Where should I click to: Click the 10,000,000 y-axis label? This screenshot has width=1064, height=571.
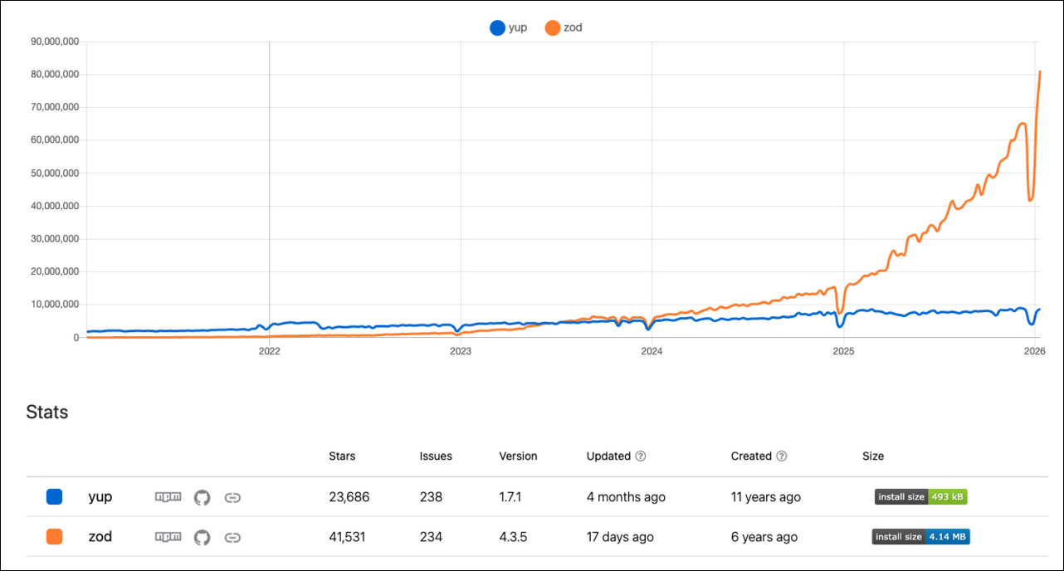point(54,305)
